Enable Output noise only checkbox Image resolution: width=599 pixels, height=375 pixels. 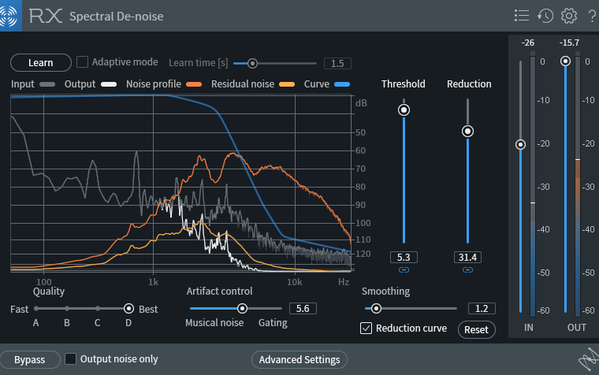70,359
